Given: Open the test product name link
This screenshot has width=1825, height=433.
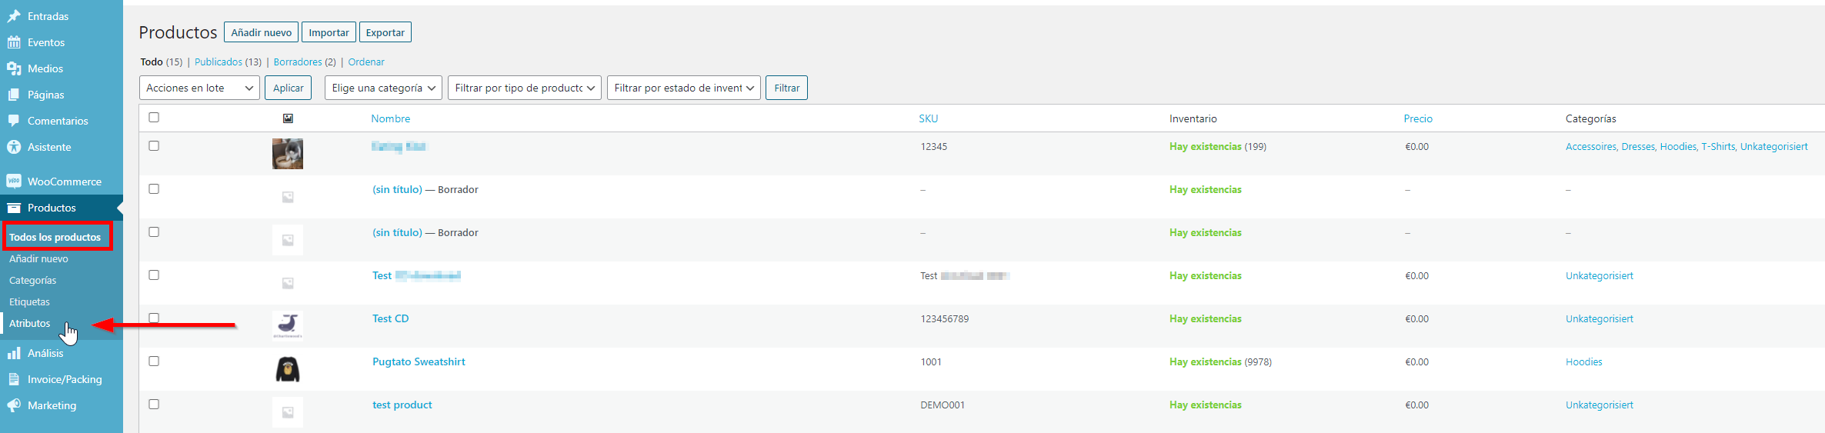Looking at the screenshot, I should [x=402, y=405].
